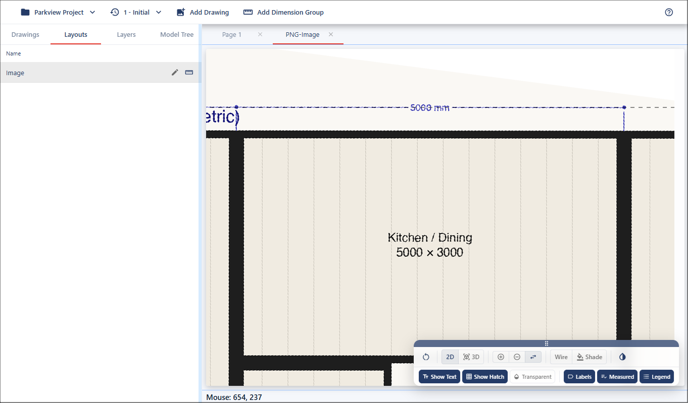Screen dimensions: 688x403
Task: Click the ruler icon on Image row
Action: pyautogui.click(x=189, y=73)
